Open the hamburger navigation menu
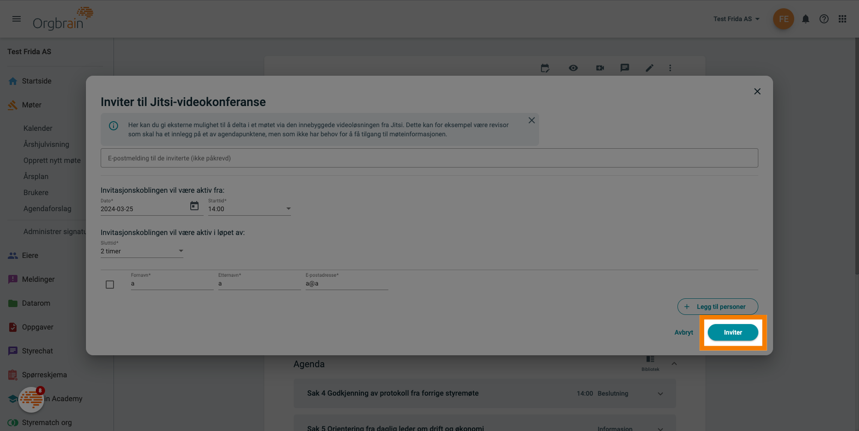This screenshot has width=859, height=431. point(17,19)
